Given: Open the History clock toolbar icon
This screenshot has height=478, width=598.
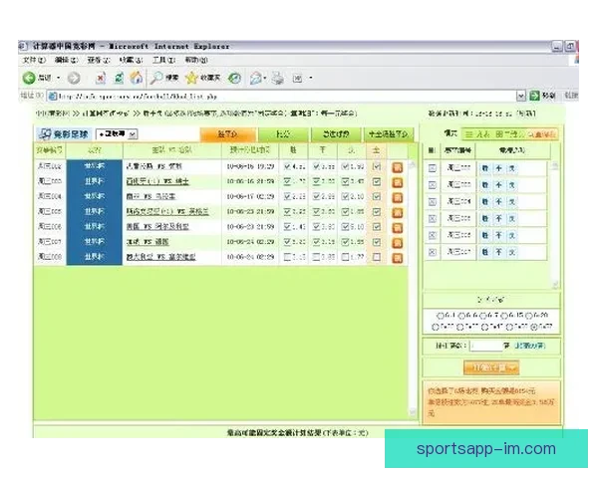Looking at the screenshot, I should tap(234, 78).
